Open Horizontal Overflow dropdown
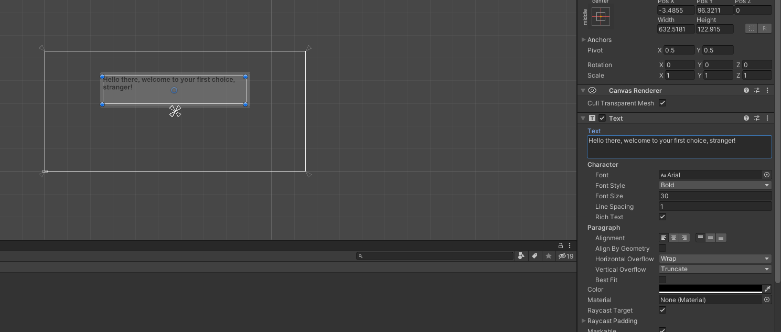Screen dimensions: 781x332 tap(715, 259)
